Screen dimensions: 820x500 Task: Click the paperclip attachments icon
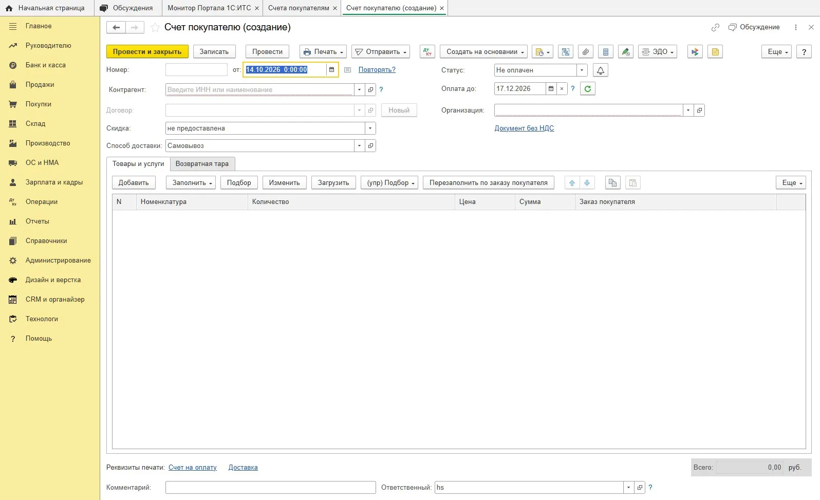(586, 51)
